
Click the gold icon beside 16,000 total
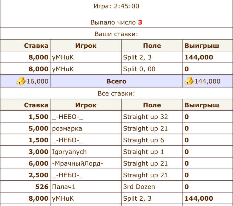pyautogui.click(x=21, y=81)
